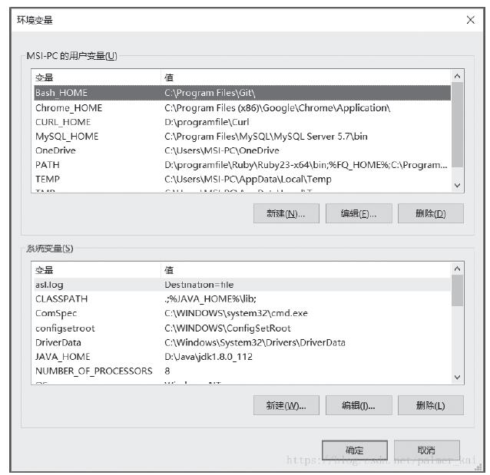
Task: Click 删除(D) for user variables
Action: (431, 213)
